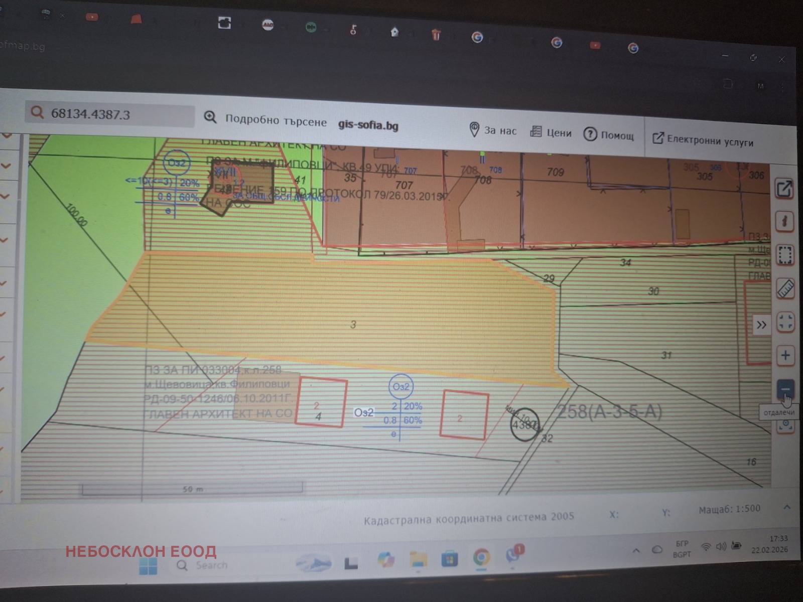
Task: Open the info identify tool
Action: point(785,221)
